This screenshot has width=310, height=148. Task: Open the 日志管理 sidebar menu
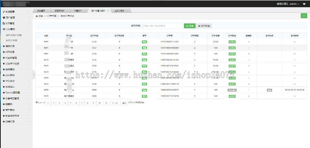coord(16,75)
